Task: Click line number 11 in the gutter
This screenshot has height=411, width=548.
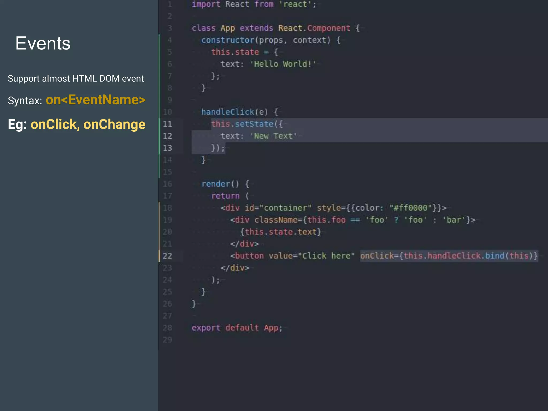Action: [x=167, y=124]
